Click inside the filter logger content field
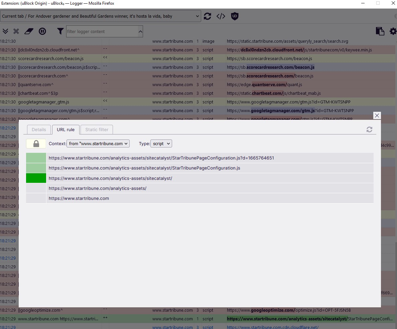Viewport: 397px width, 329px height. (x=100, y=31)
